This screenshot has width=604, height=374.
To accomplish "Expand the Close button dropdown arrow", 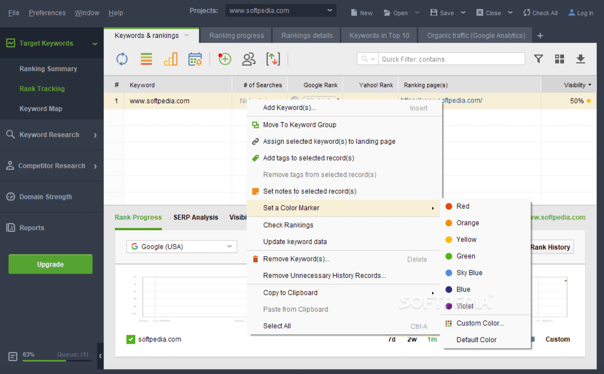I will 510,13.
